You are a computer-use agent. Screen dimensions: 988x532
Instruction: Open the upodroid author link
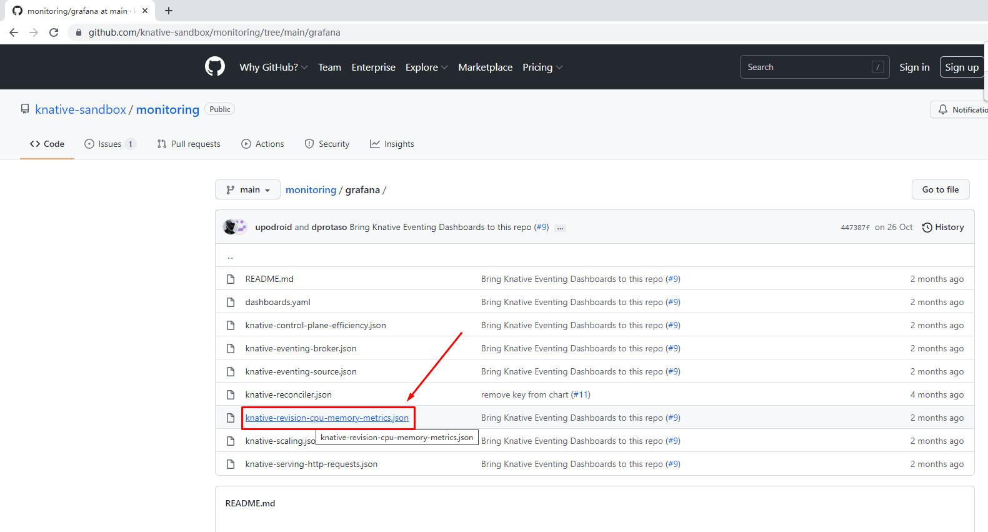tap(274, 227)
